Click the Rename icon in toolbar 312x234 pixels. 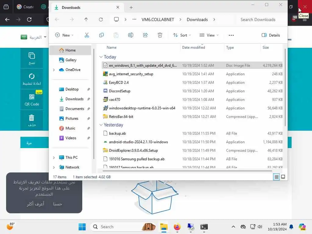[x=130, y=35]
